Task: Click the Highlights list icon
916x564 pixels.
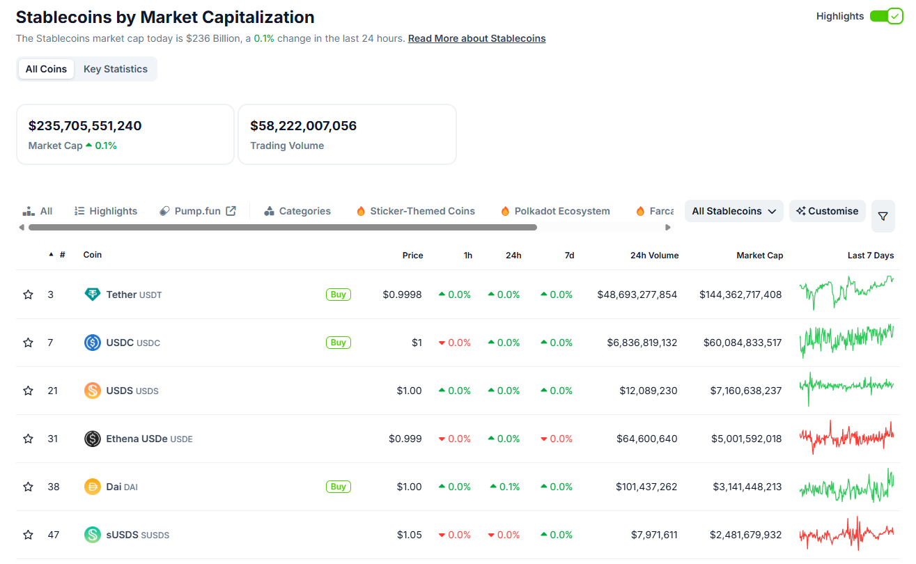Action: click(x=79, y=211)
